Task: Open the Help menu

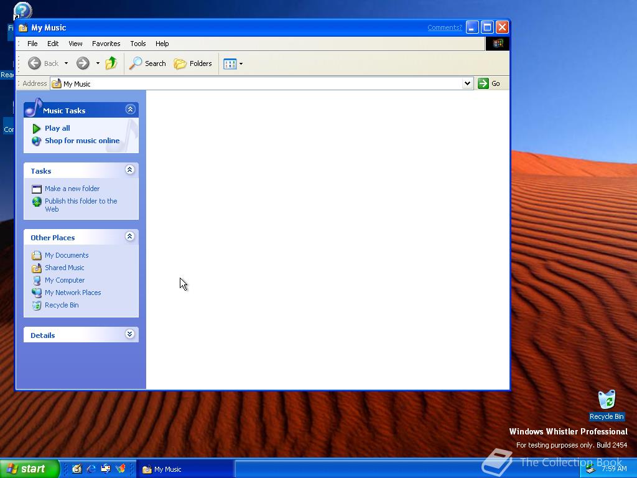Action: tap(162, 44)
